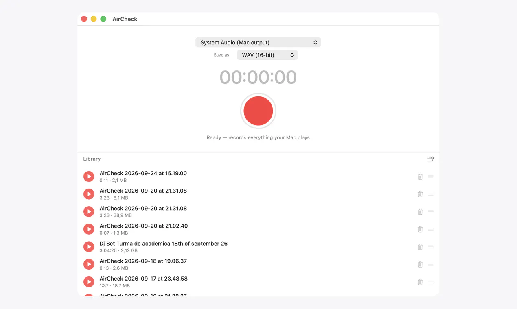Image resolution: width=517 pixels, height=309 pixels.
Task: Click the reorder handle for the Dj Set recording
Action: pyautogui.click(x=431, y=247)
